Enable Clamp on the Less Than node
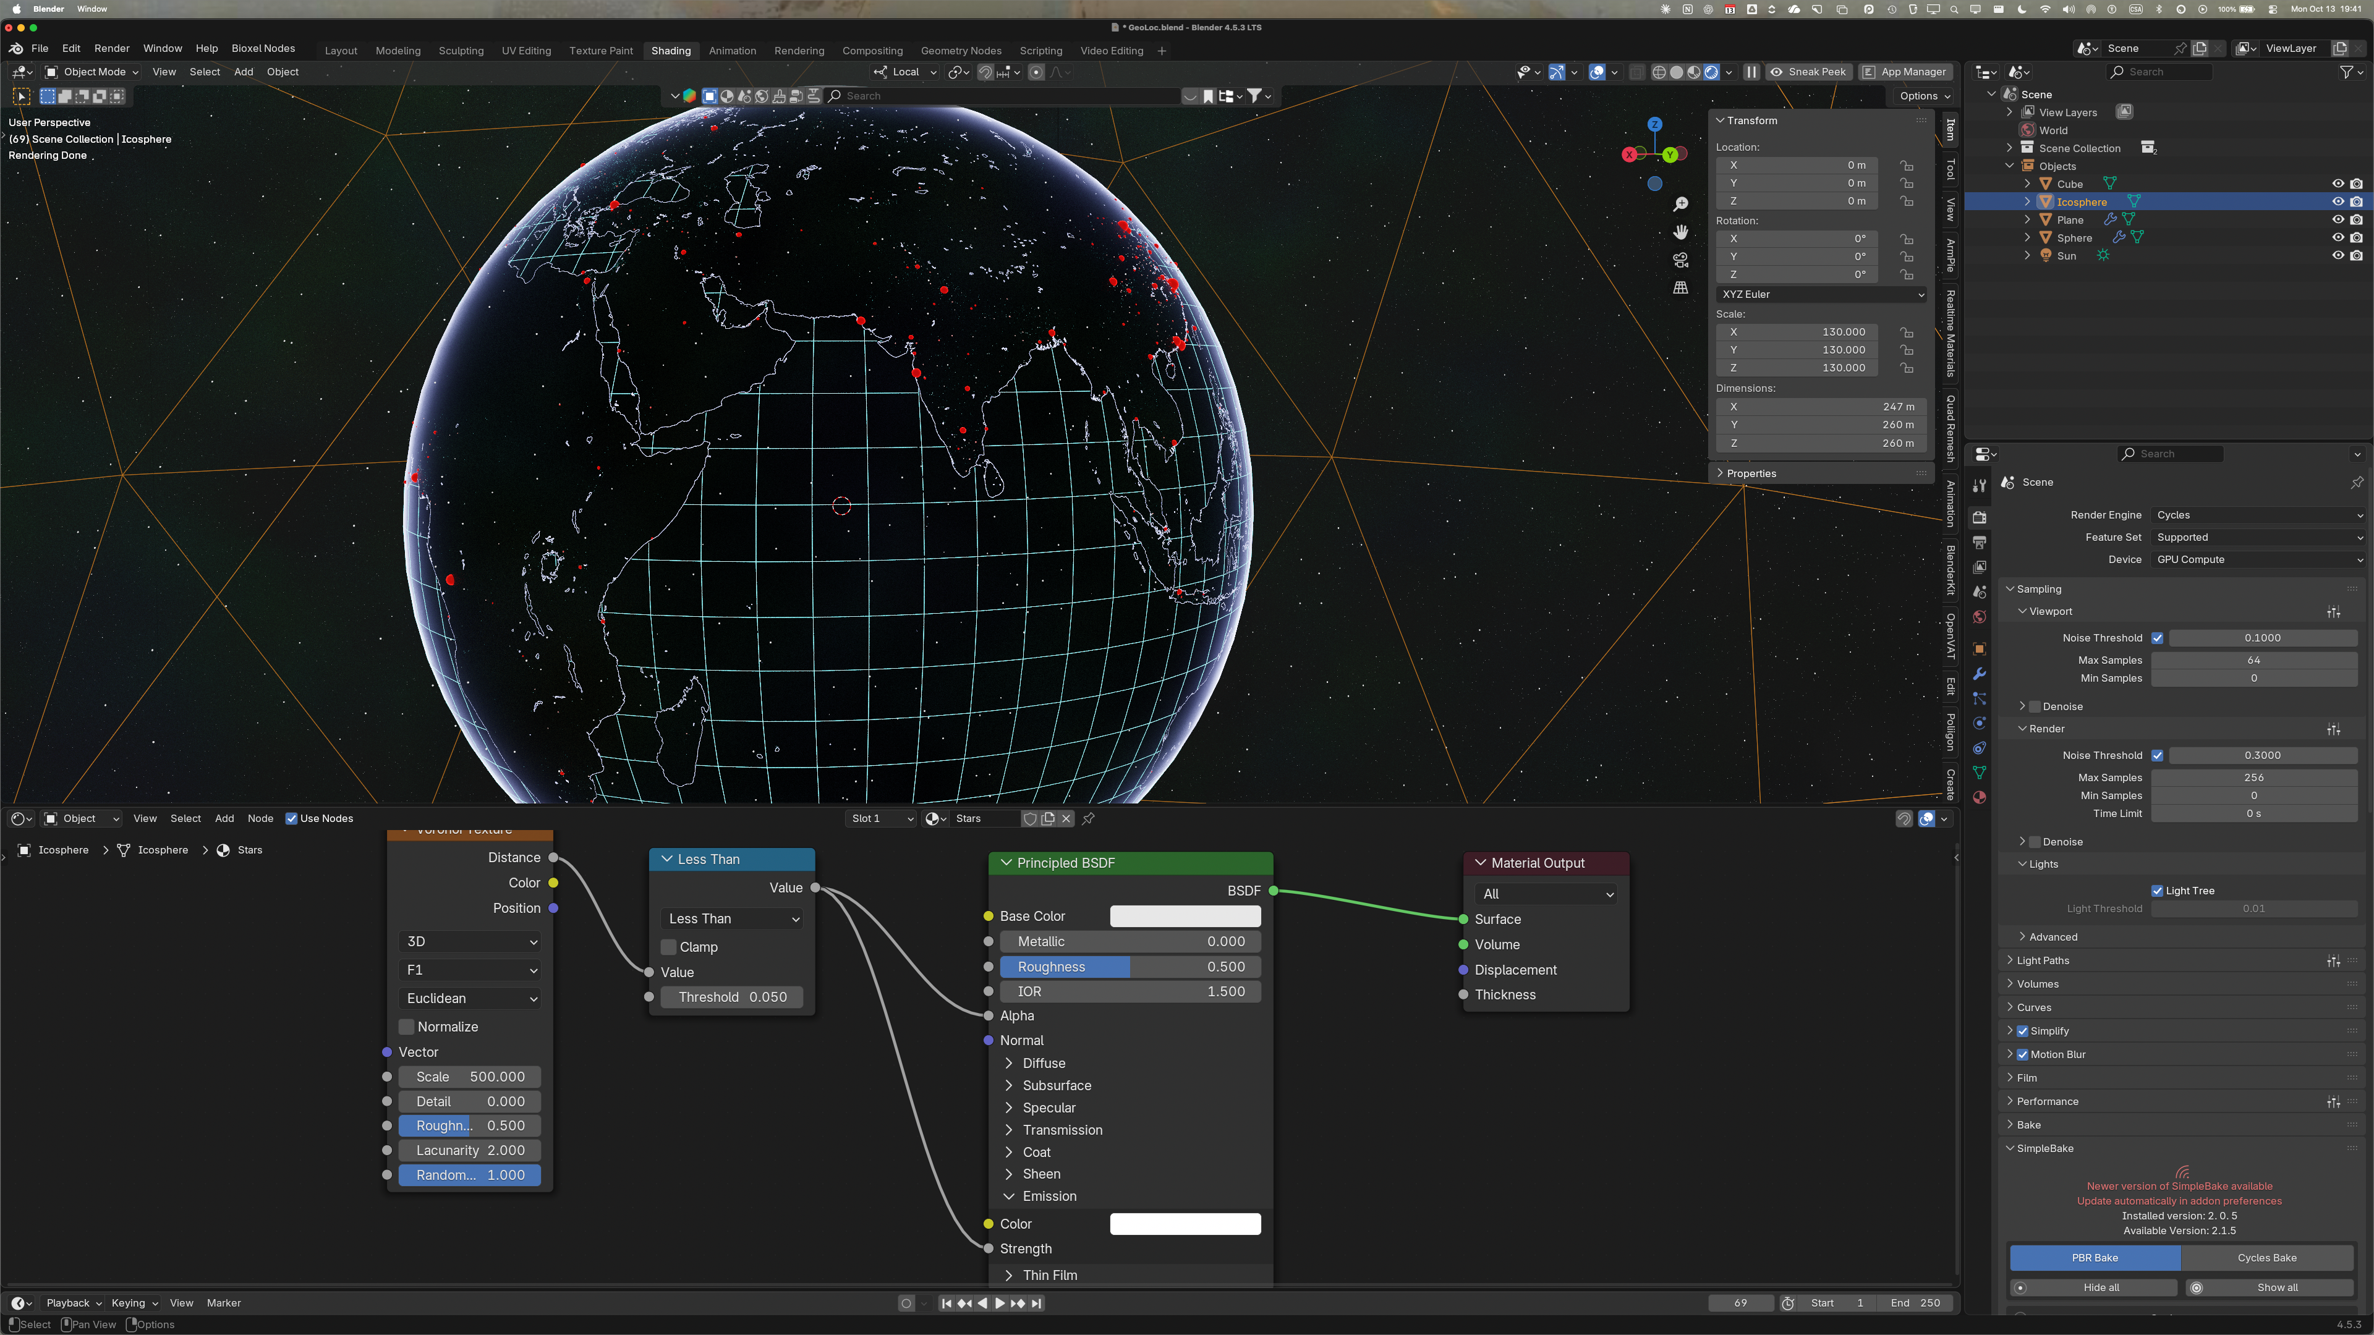The height and width of the screenshot is (1335, 2374). tap(669, 947)
